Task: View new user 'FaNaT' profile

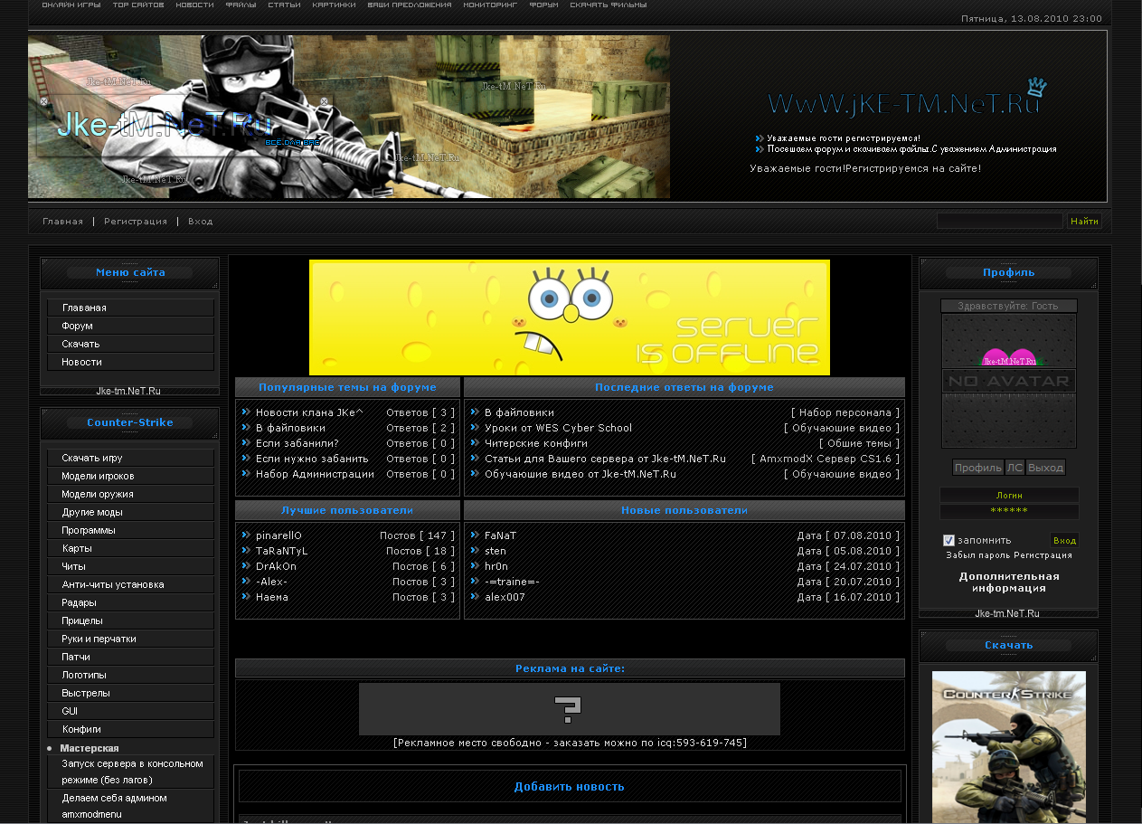Action: pyautogui.click(x=500, y=535)
